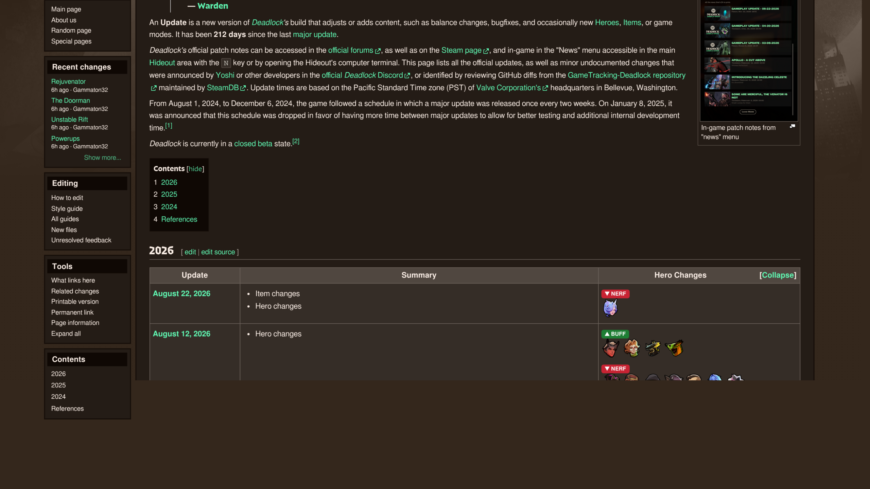This screenshot has width=870, height=489.
Task: Open Unresolved feedback link
Action: click(x=81, y=240)
